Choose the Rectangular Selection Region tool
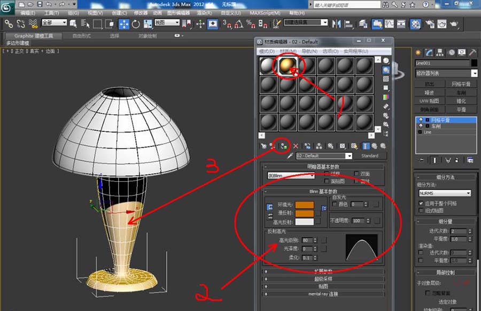Viewport: 481px width, 311px height. (98, 24)
